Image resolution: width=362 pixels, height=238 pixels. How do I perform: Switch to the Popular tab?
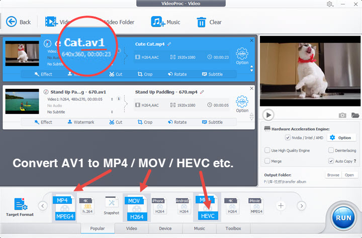tap(98, 228)
